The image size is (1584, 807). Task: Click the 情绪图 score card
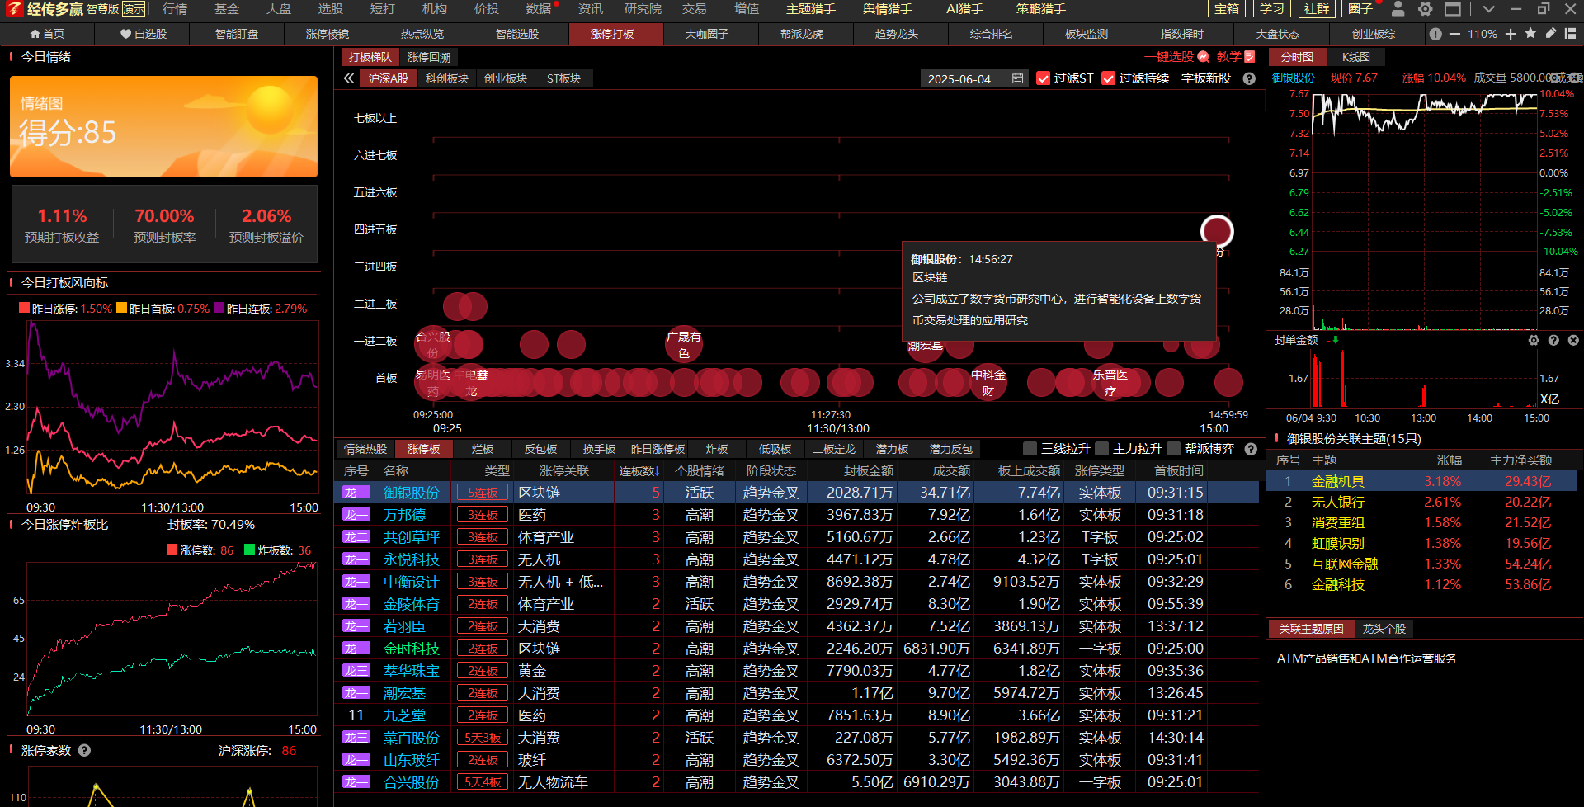163,126
